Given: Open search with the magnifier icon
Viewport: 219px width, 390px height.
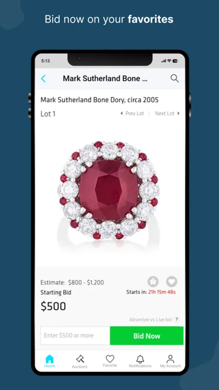Looking at the screenshot, I should (x=175, y=78).
